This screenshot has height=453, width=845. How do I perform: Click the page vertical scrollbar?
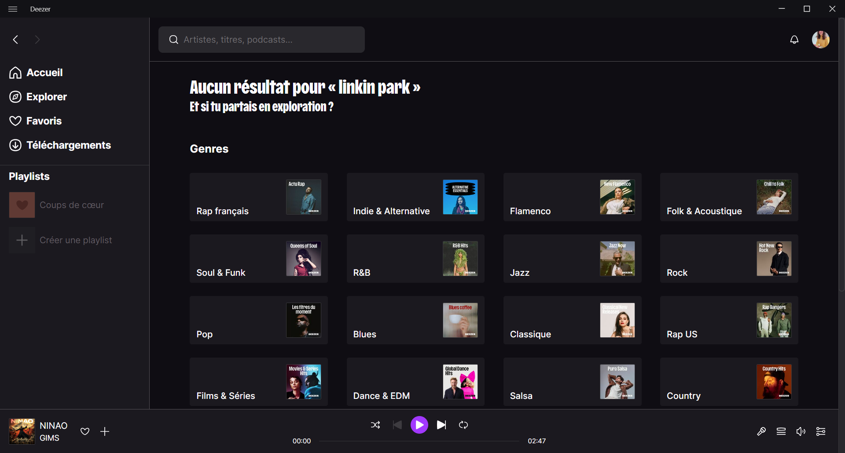841,154
